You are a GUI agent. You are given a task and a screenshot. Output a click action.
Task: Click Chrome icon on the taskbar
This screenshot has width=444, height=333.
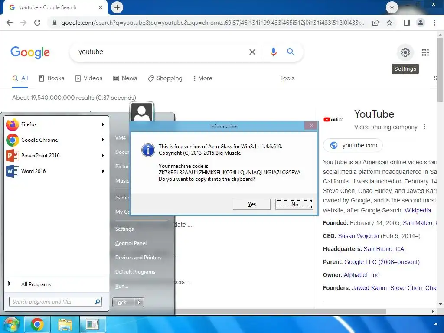37,324
